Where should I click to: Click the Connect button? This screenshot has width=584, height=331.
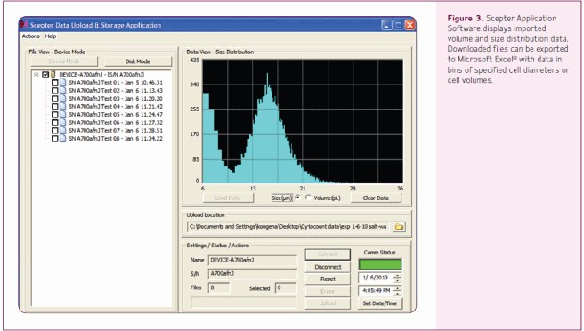click(x=328, y=254)
